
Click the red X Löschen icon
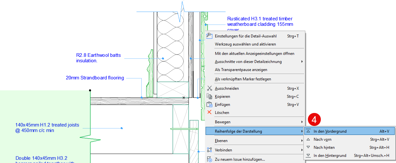(209, 112)
